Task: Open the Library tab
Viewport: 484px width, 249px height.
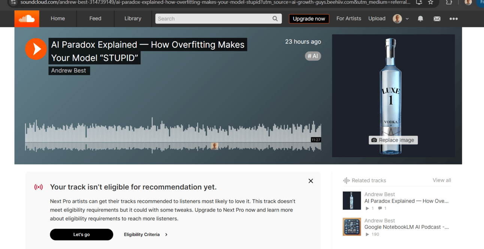Action: click(x=133, y=18)
